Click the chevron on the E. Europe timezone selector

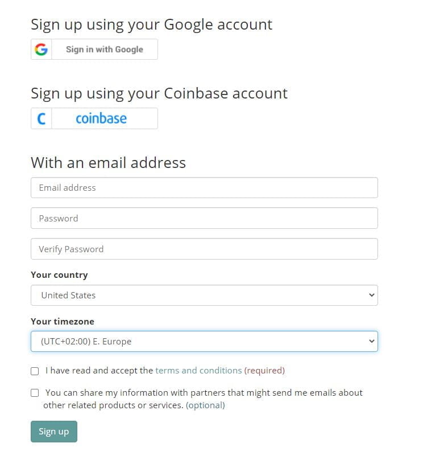click(371, 341)
